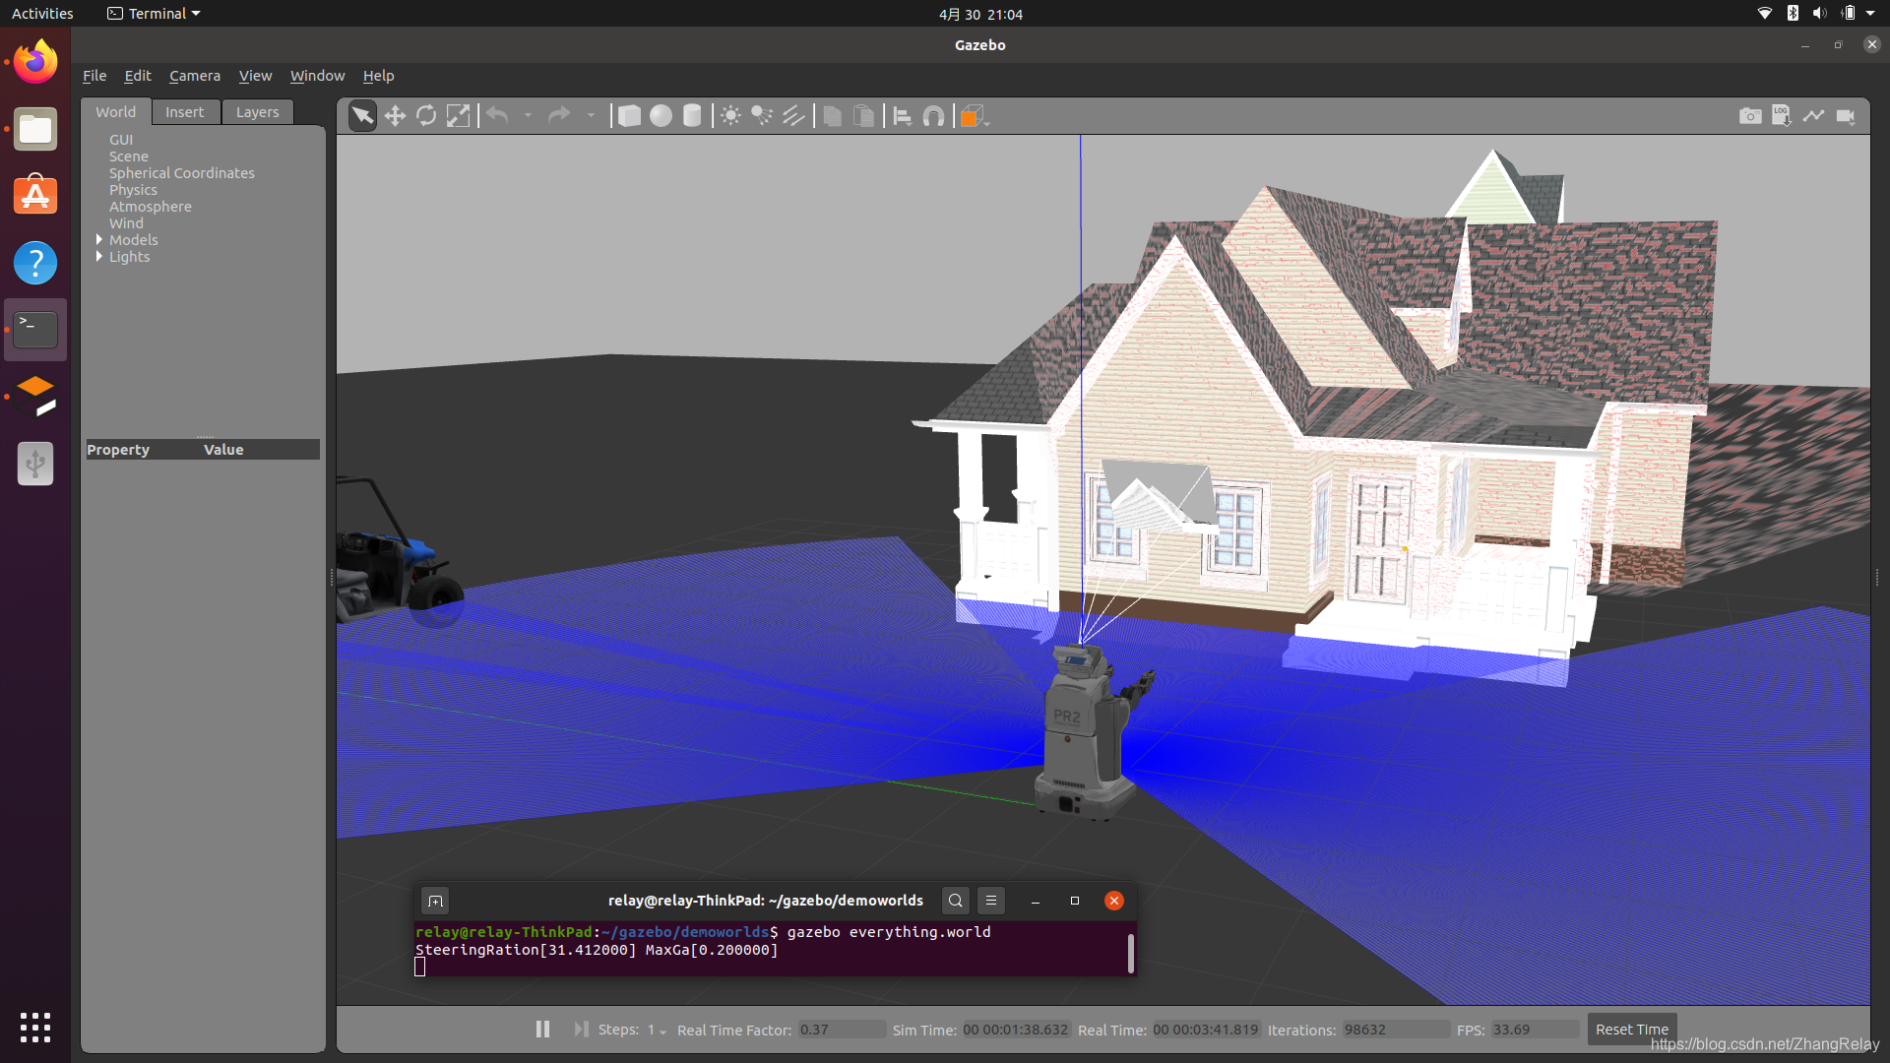This screenshot has width=1890, height=1063.
Task: Select the scale mode tool
Action: 458,116
